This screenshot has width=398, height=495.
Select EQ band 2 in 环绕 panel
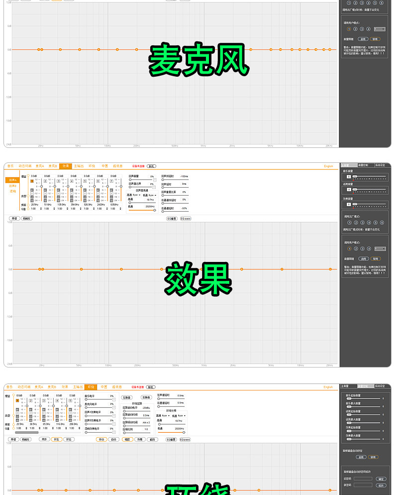[30, 400]
